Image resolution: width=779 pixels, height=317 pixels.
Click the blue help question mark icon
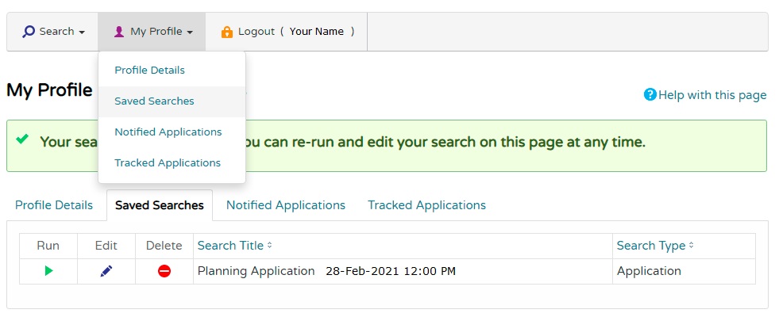point(650,95)
